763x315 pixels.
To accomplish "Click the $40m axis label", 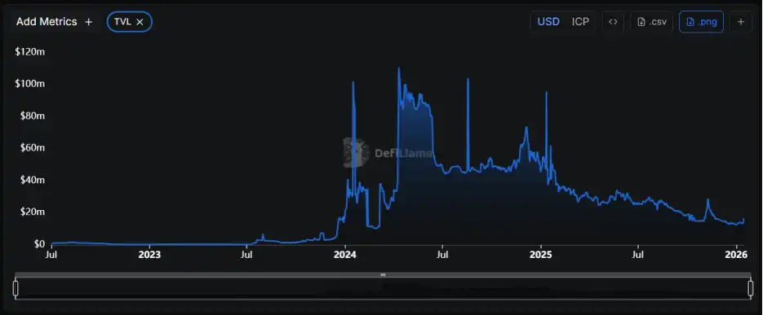I will coord(32,180).
